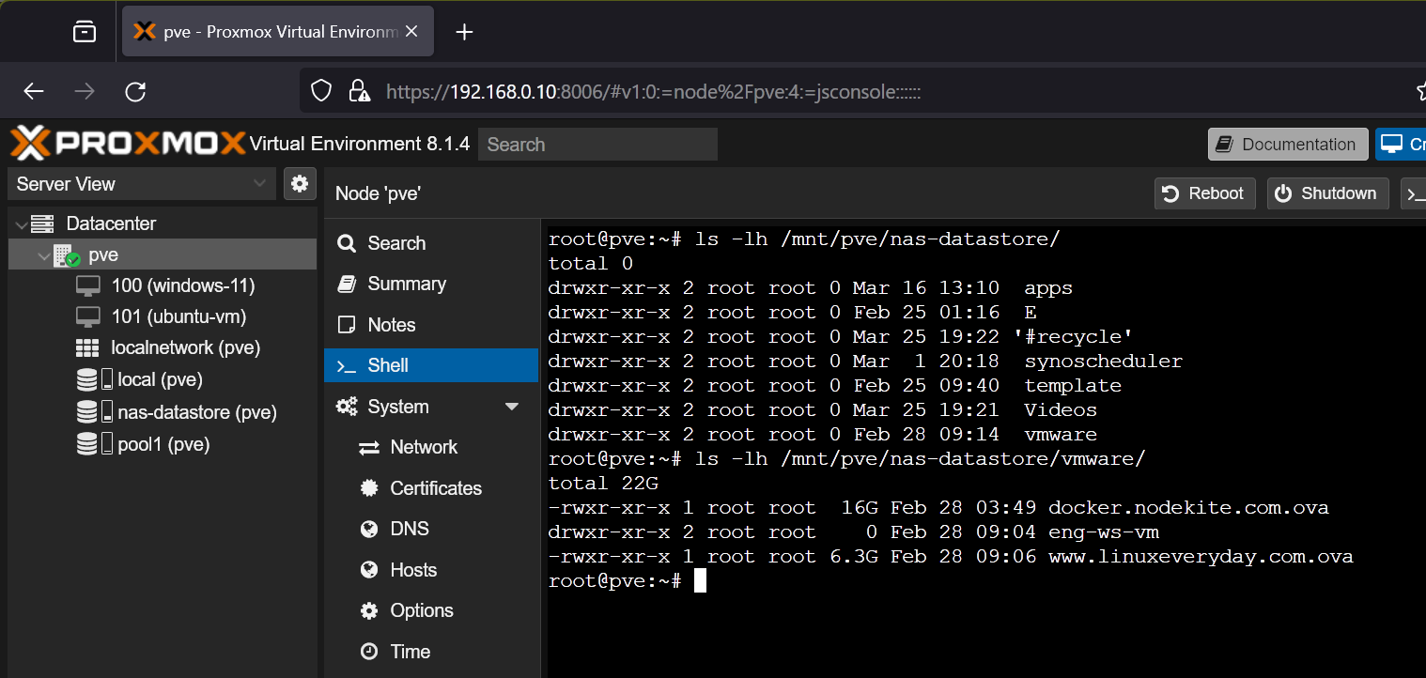Click the Certificates badge icon
The width and height of the screenshot is (1426, 678).
coord(369,488)
